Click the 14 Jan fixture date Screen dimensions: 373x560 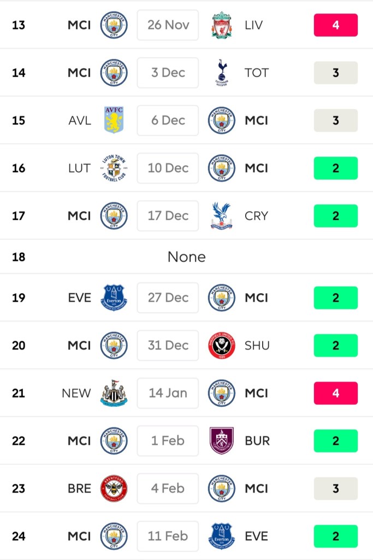point(168,393)
